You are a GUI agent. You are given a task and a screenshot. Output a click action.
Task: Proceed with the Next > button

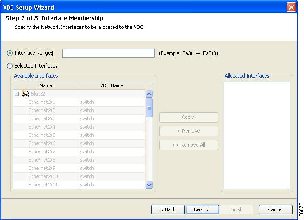click(202, 209)
